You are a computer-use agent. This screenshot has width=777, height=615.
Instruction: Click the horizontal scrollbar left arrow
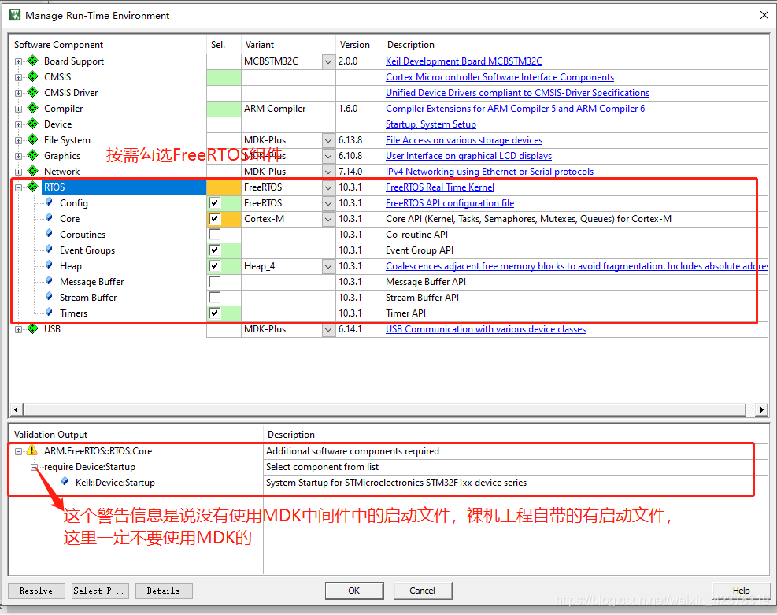click(17, 409)
